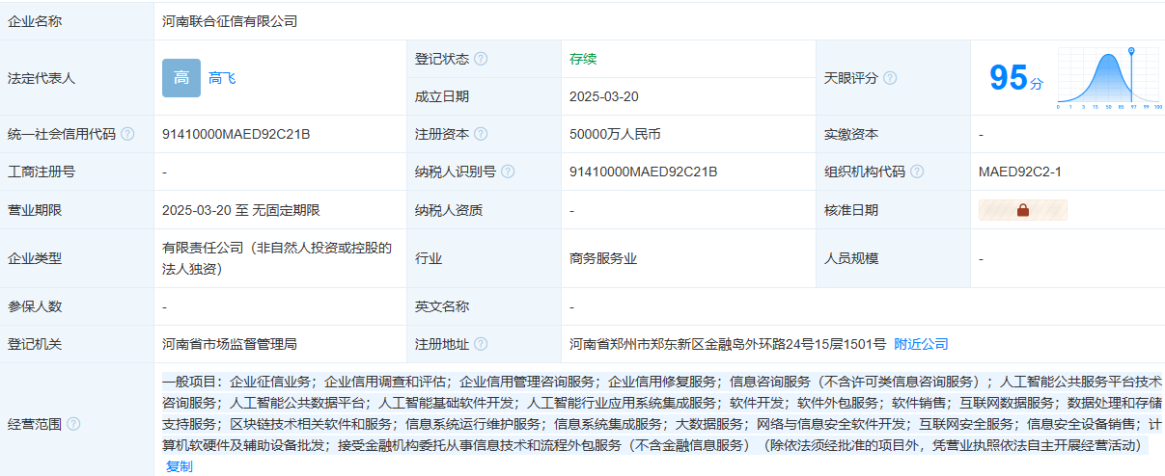
Task: Open the 统一社会信用代码 help tooltip icon
Action: [127, 134]
